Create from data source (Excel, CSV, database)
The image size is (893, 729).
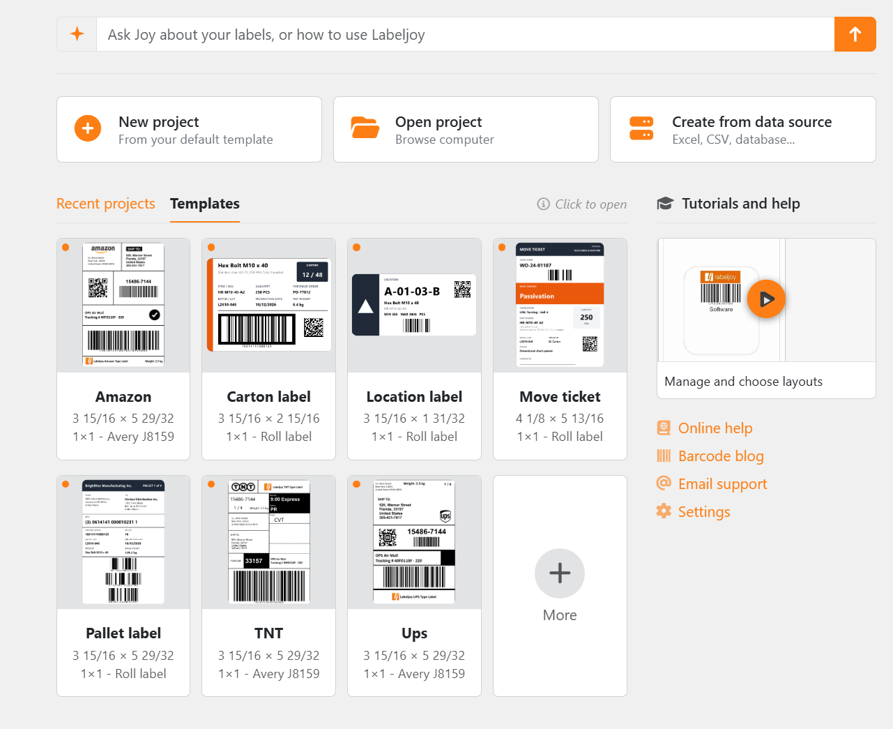[x=742, y=130]
